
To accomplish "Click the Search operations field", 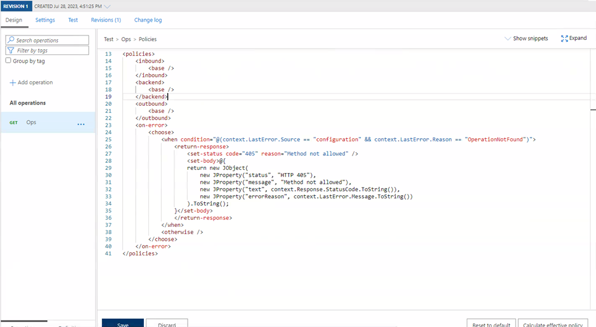I will pos(47,40).
